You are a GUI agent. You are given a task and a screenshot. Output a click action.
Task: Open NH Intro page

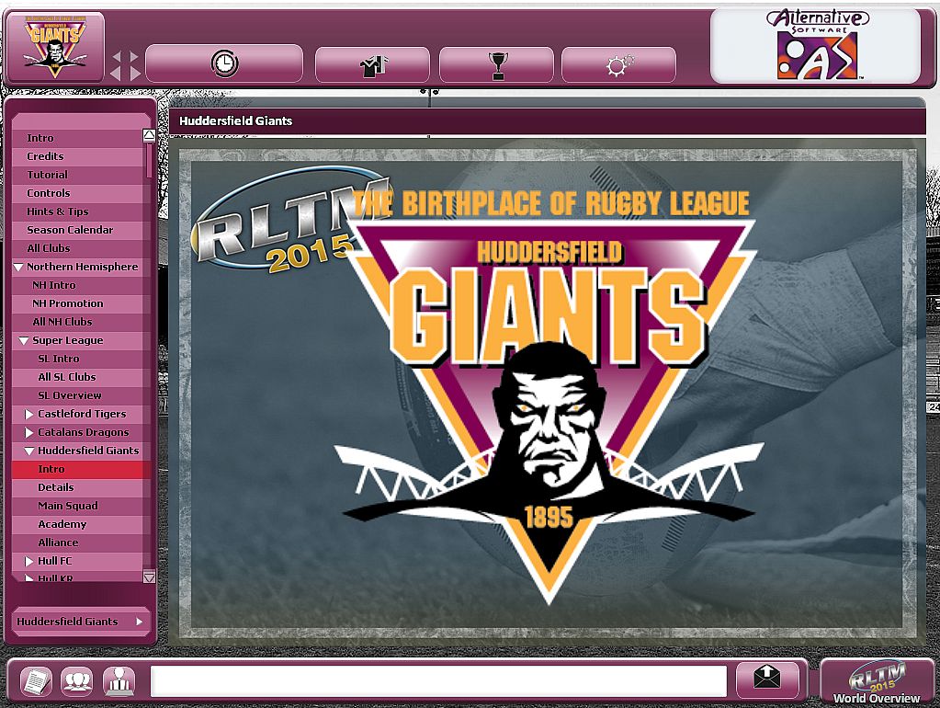[77, 285]
